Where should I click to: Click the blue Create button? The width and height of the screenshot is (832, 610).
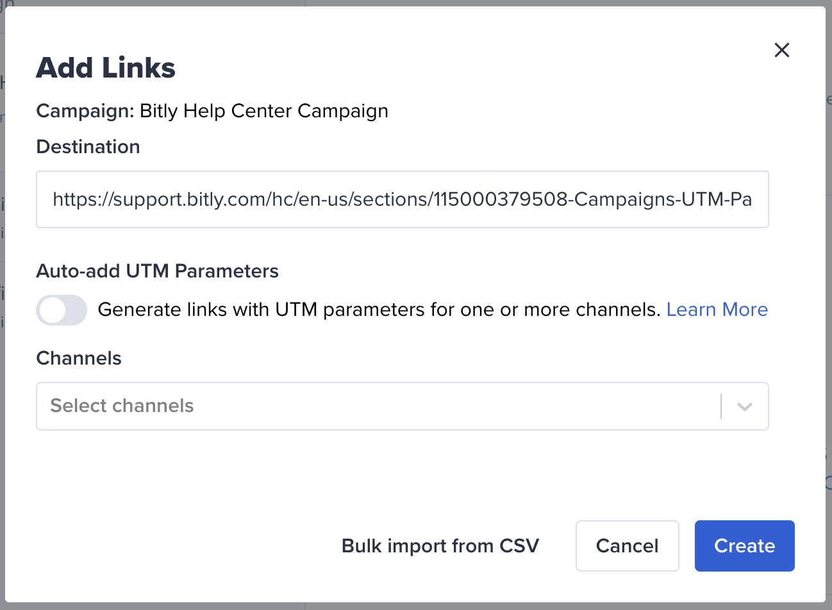(744, 546)
